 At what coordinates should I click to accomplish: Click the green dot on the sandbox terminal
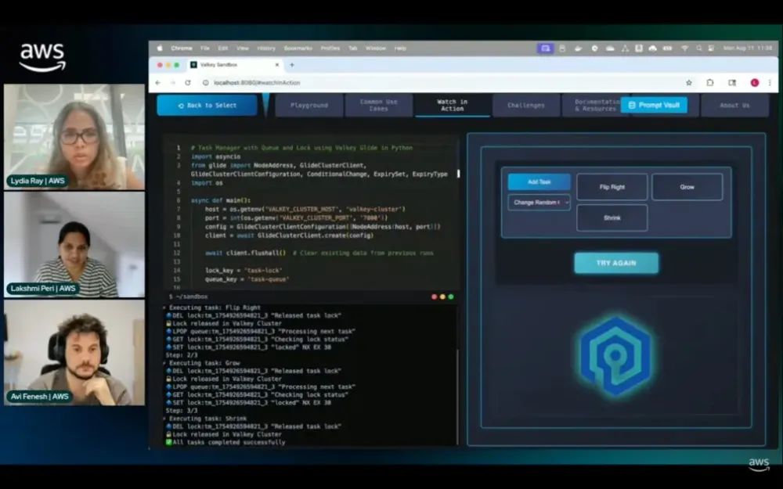(451, 297)
